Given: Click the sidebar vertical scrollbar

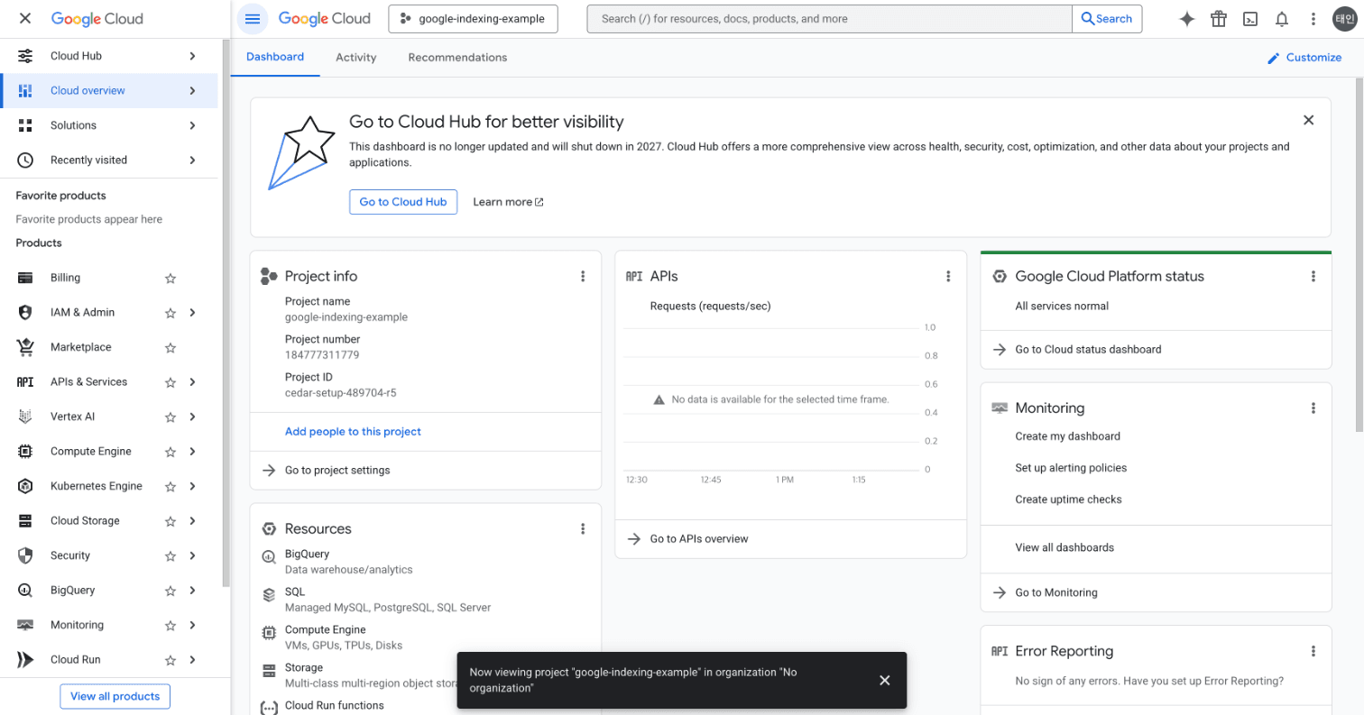Looking at the screenshot, I should [225, 311].
